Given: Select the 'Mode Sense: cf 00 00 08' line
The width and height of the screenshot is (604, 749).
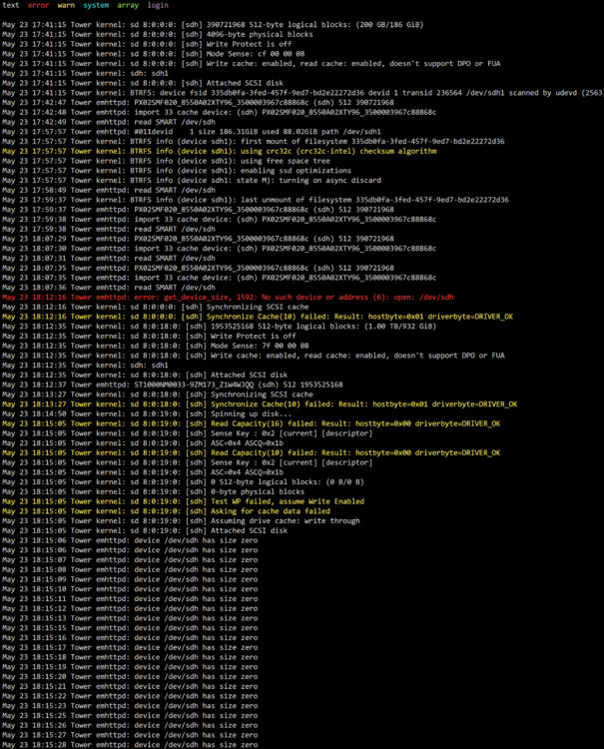Looking at the screenshot, I should click(154, 54).
